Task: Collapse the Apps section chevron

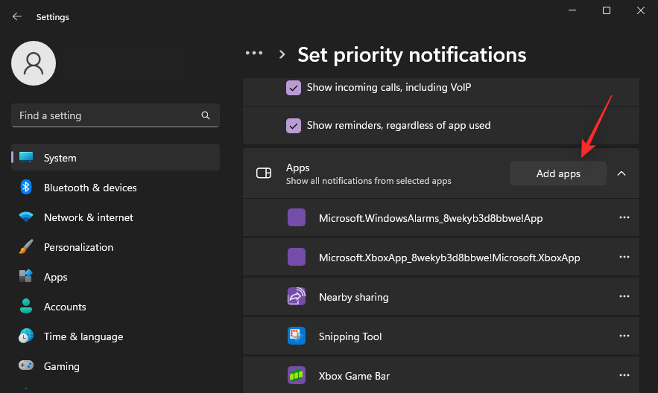Action: point(621,173)
